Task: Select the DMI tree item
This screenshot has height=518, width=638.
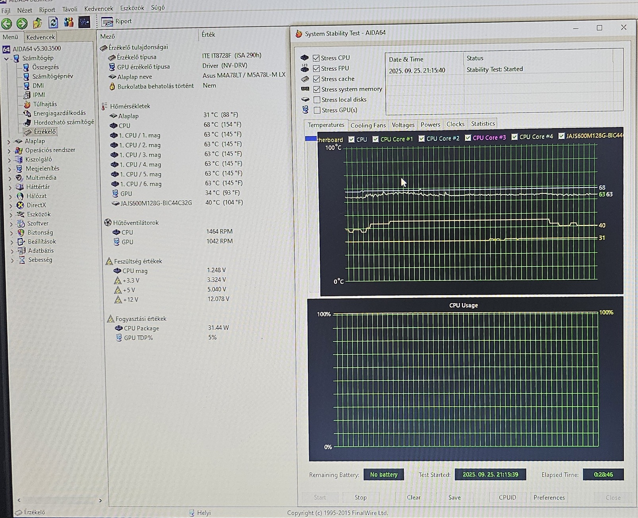Action: pyautogui.click(x=38, y=85)
